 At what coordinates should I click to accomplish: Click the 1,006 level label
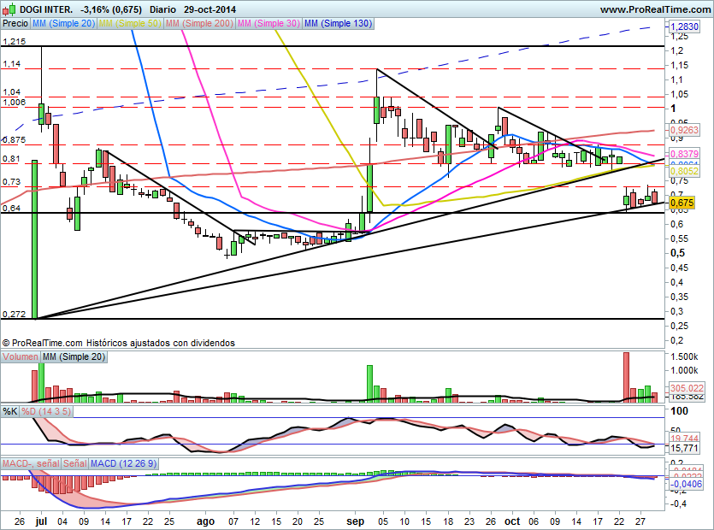(15, 102)
